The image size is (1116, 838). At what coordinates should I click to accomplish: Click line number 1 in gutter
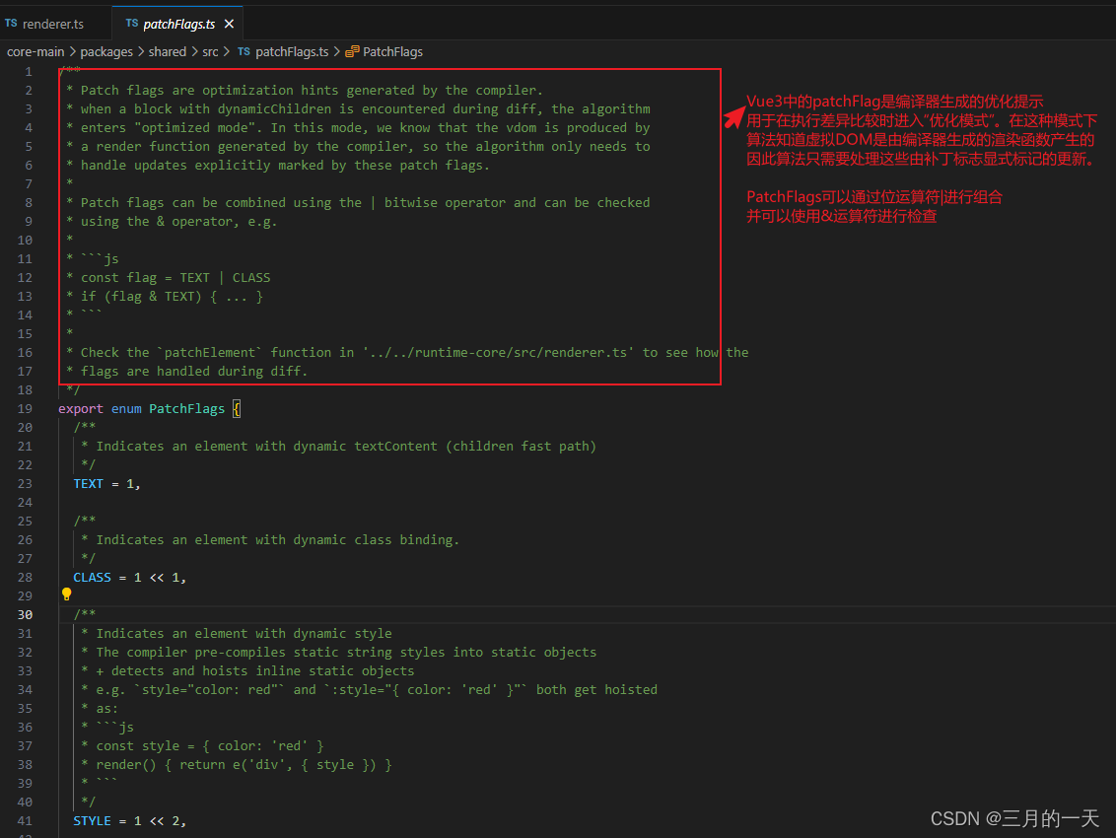point(29,72)
